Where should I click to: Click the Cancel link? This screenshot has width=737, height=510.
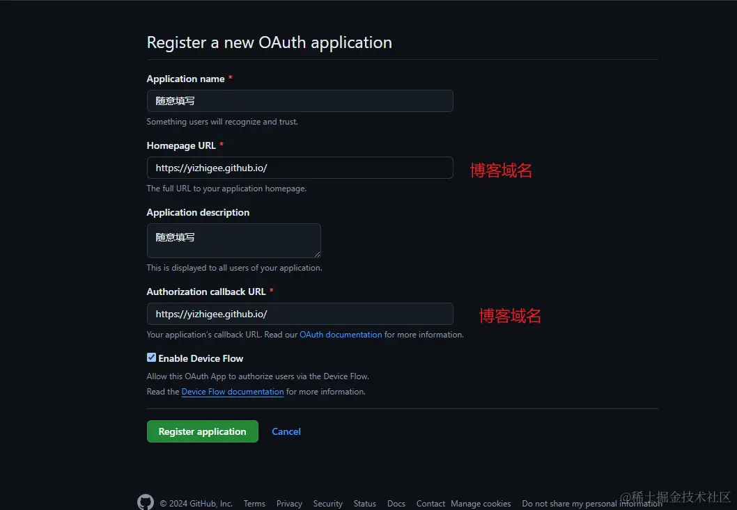pos(286,431)
